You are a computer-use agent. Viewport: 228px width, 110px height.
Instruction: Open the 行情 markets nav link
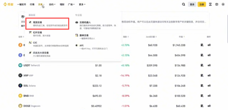coord(32,4)
